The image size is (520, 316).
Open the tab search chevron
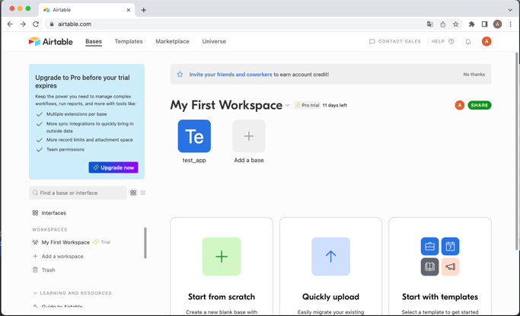(x=510, y=10)
